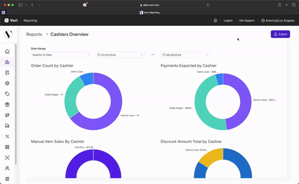Screen dimensions: 299x184
Task: Open the four-squares grid sidebar icon
Action: [x=7, y=147]
